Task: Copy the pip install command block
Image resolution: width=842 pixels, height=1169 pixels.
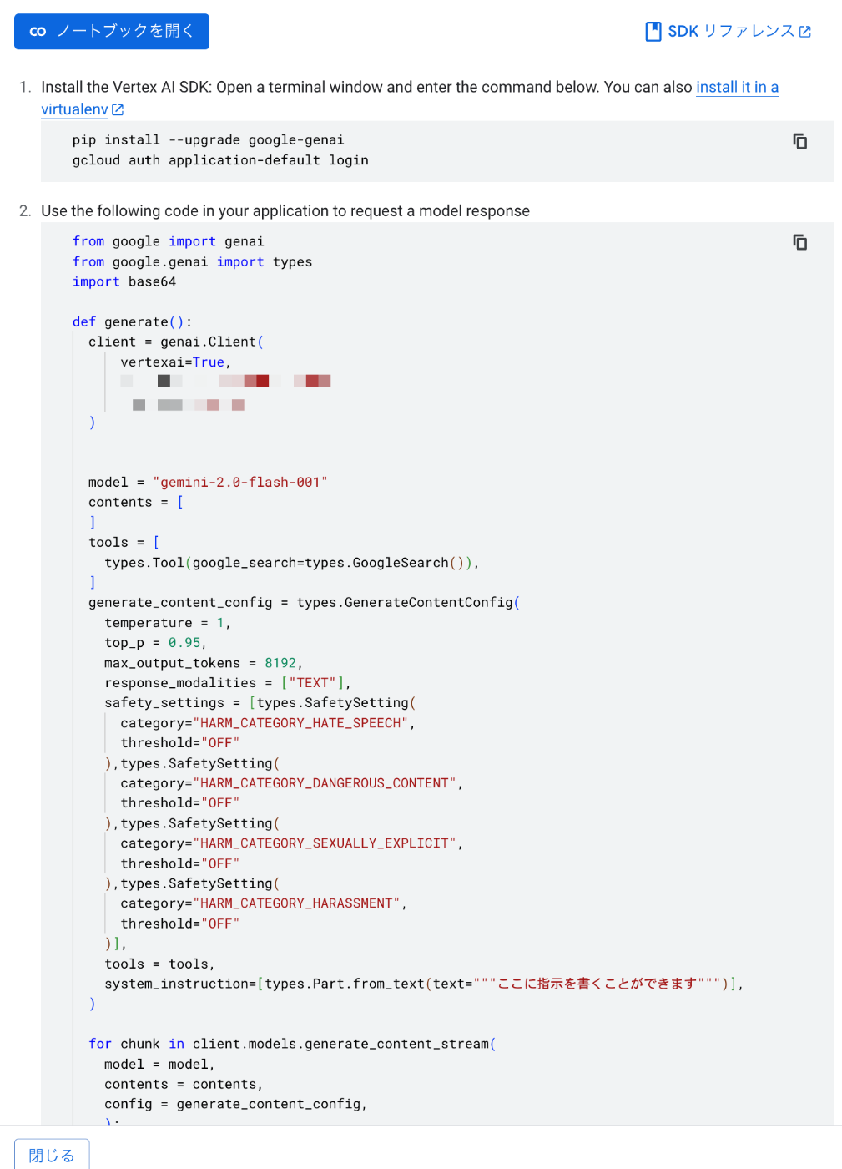Action: tap(799, 141)
